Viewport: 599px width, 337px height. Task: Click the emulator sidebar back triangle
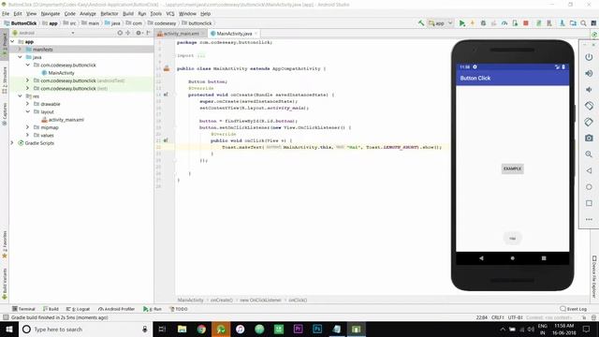589,170
